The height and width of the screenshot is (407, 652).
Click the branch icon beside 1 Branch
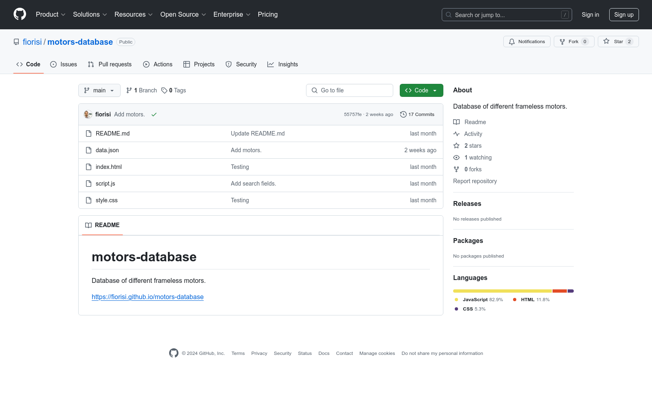[x=129, y=90]
